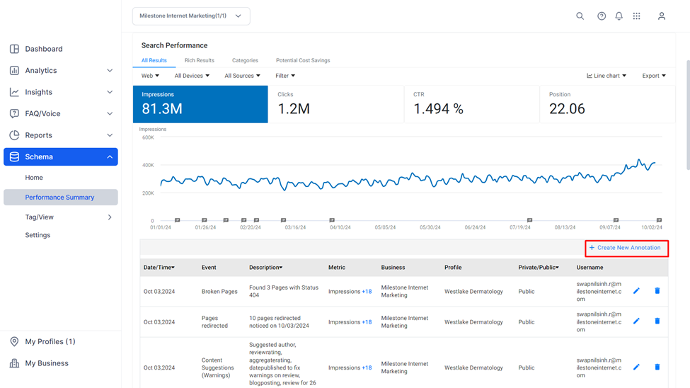690x388 pixels.
Task: Open the Milestone Internet Marketing dropdown
Action: 191,16
